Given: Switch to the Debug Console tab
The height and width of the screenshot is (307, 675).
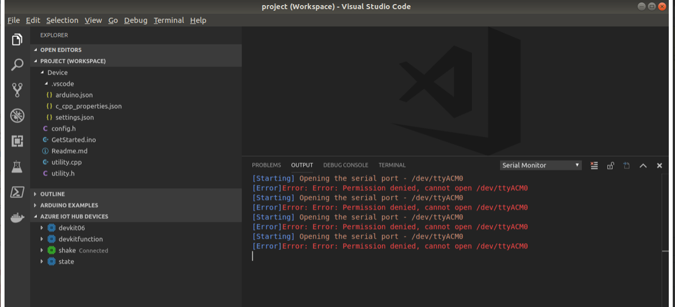Looking at the screenshot, I should 346,165.
